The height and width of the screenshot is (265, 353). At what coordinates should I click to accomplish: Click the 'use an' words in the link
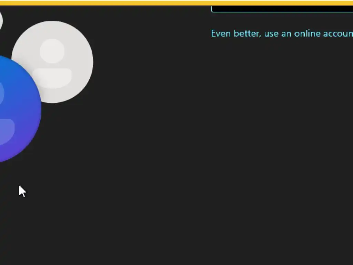pyautogui.click(x=278, y=33)
